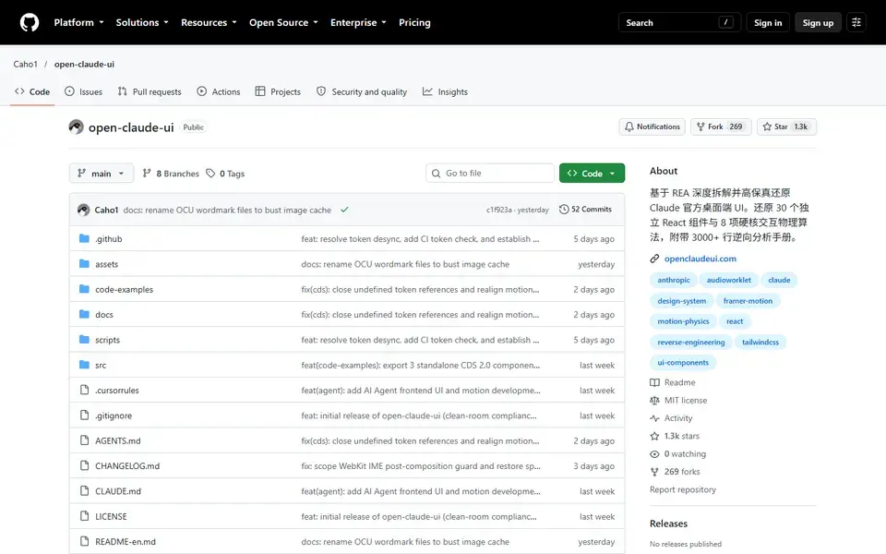Click the Report repository link
This screenshot has width=886, height=554.
tap(683, 489)
